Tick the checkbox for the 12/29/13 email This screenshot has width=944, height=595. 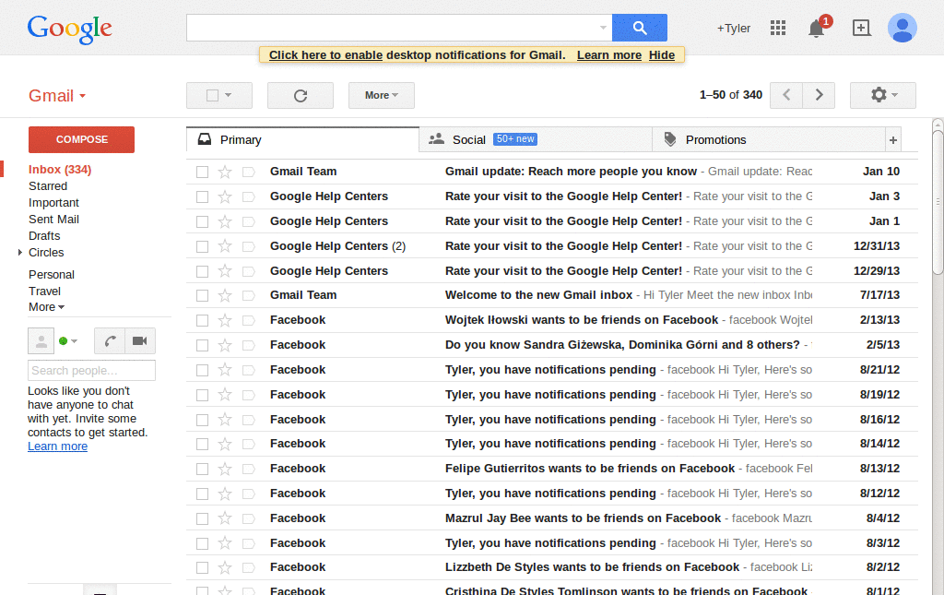click(x=202, y=271)
